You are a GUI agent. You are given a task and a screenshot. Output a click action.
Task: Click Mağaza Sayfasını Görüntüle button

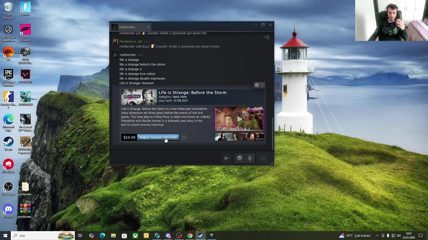point(158,137)
